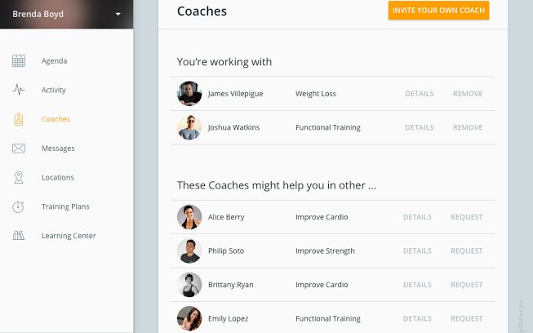This screenshot has width=533, height=333.
Task: Request Alice Berry as a coach
Action: 466,217
